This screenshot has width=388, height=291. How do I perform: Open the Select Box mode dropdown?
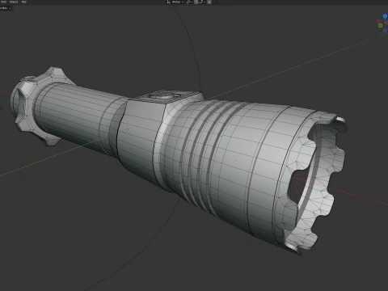coord(6,8)
